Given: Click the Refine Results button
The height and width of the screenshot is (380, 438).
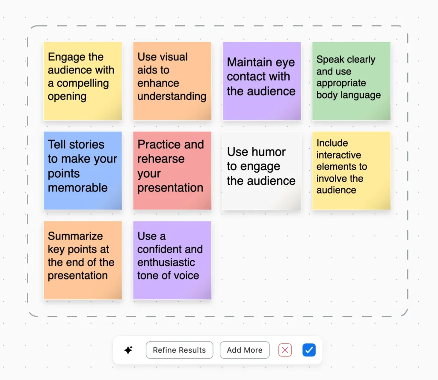Looking at the screenshot, I should pos(179,350).
